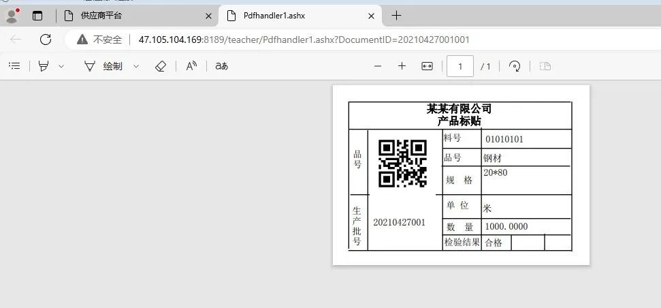Activate the 绘制 draw tool

click(103, 66)
